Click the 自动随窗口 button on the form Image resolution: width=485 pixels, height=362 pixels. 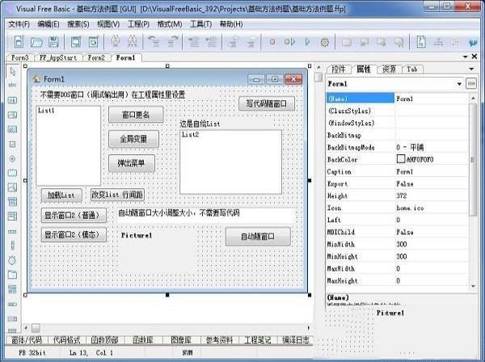[258, 237]
